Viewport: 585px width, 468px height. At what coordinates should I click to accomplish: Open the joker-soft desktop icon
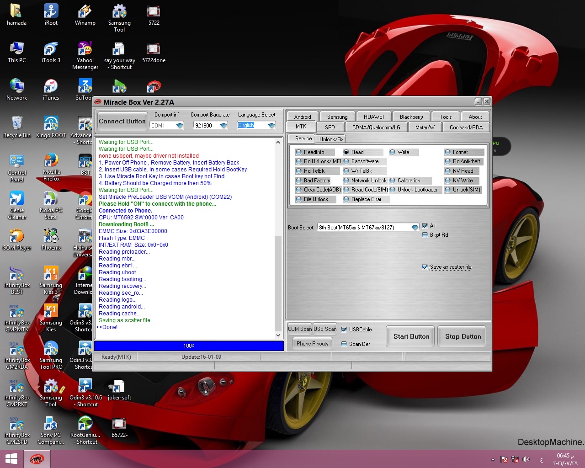pyautogui.click(x=119, y=389)
